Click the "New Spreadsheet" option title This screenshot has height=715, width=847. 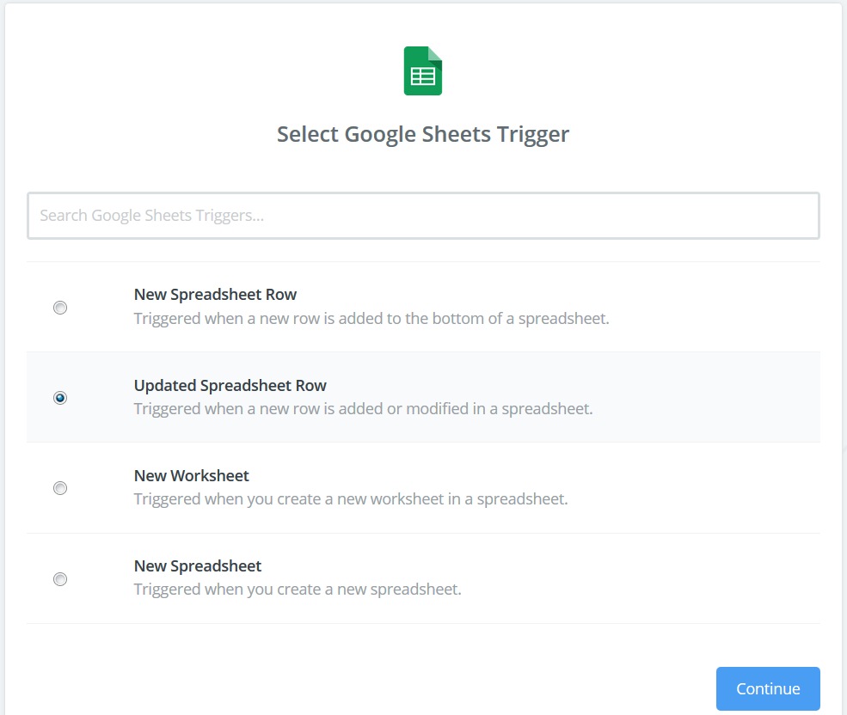click(198, 566)
